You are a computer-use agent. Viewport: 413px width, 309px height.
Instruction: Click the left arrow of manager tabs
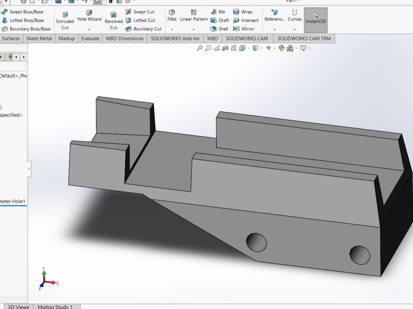pyautogui.click(x=17, y=57)
